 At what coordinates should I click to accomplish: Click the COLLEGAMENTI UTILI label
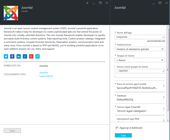point(15,74)
